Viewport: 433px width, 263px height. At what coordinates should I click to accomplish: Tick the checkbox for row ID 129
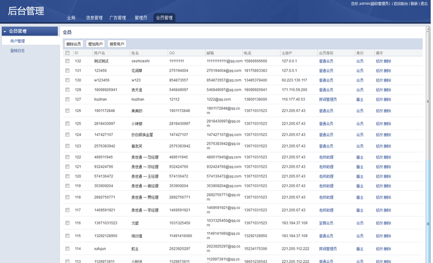click(67, 90)
